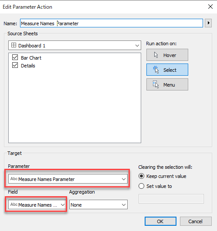Uncheck the Details source sheet
Viewport: 217px width, 231px height.
tap(15, 65)
